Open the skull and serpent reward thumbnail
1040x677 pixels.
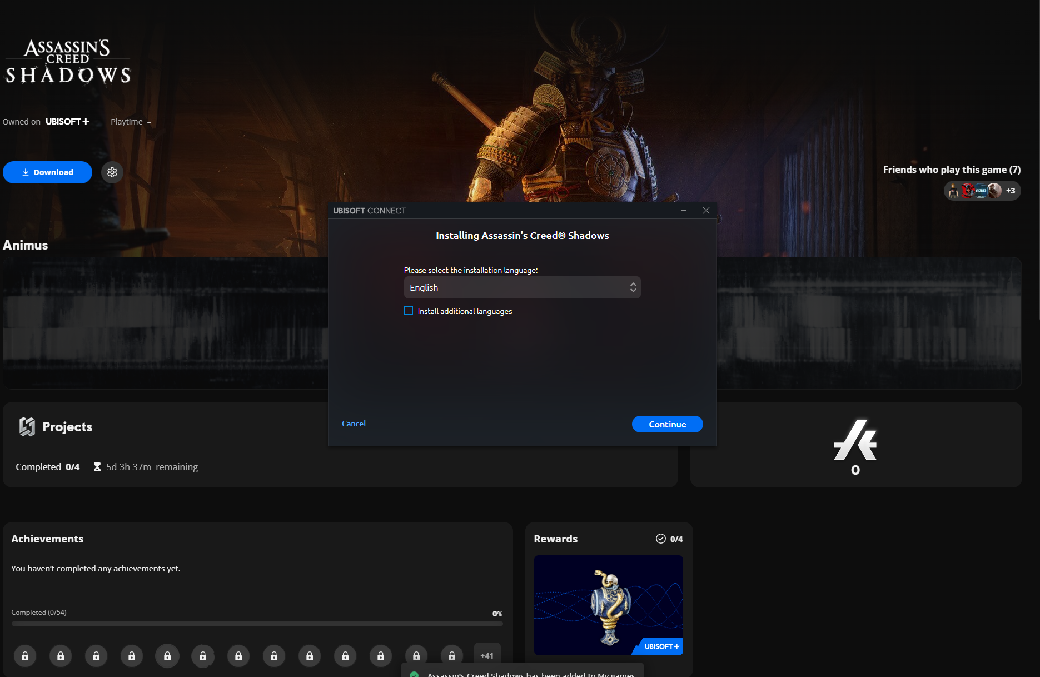coord(608,605)
